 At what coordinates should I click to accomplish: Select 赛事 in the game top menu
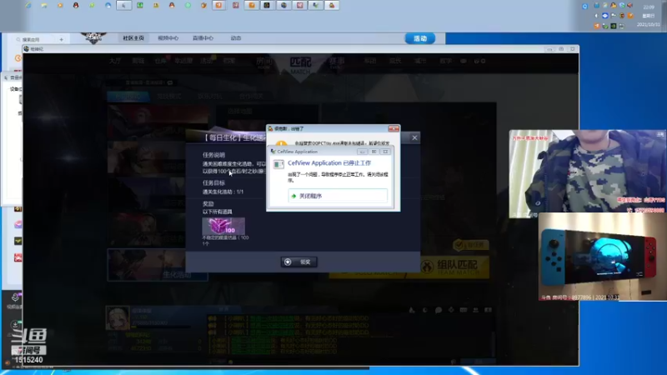[336, 62]
